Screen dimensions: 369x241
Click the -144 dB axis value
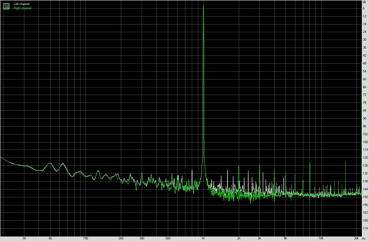pos(365,189)
